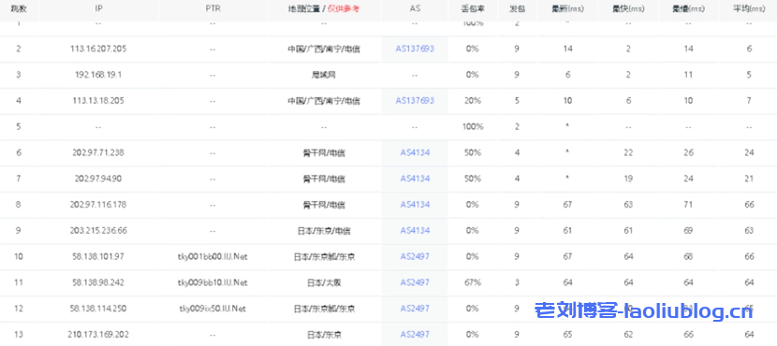Select IP address 202.97.71.238

tap(98, 152)
